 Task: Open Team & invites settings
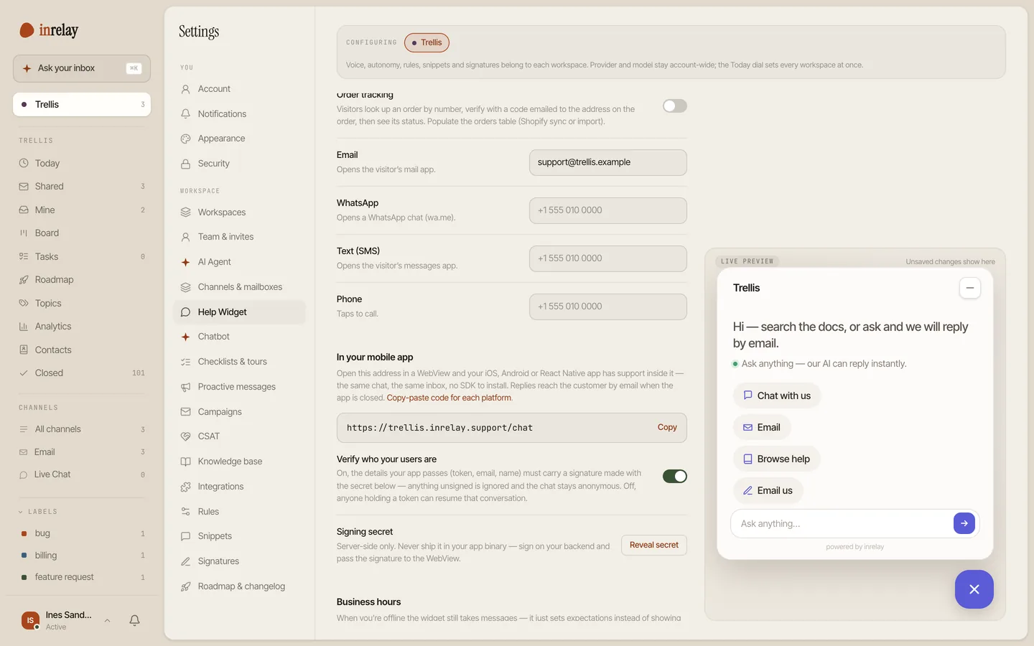(239, 237)
